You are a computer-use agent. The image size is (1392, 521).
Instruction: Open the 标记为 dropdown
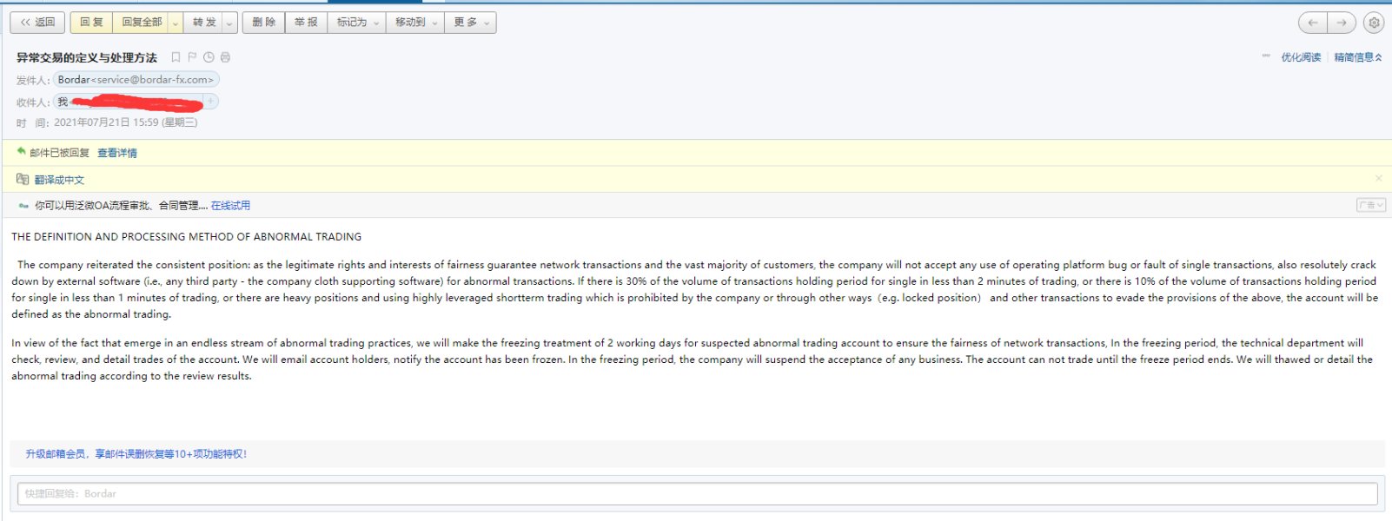(x=358, y=23)
